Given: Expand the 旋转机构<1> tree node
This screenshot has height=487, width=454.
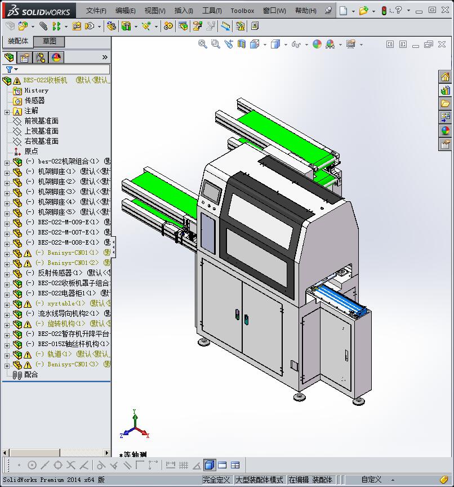Looking at the screenshot, I should [x=7, y=325].
